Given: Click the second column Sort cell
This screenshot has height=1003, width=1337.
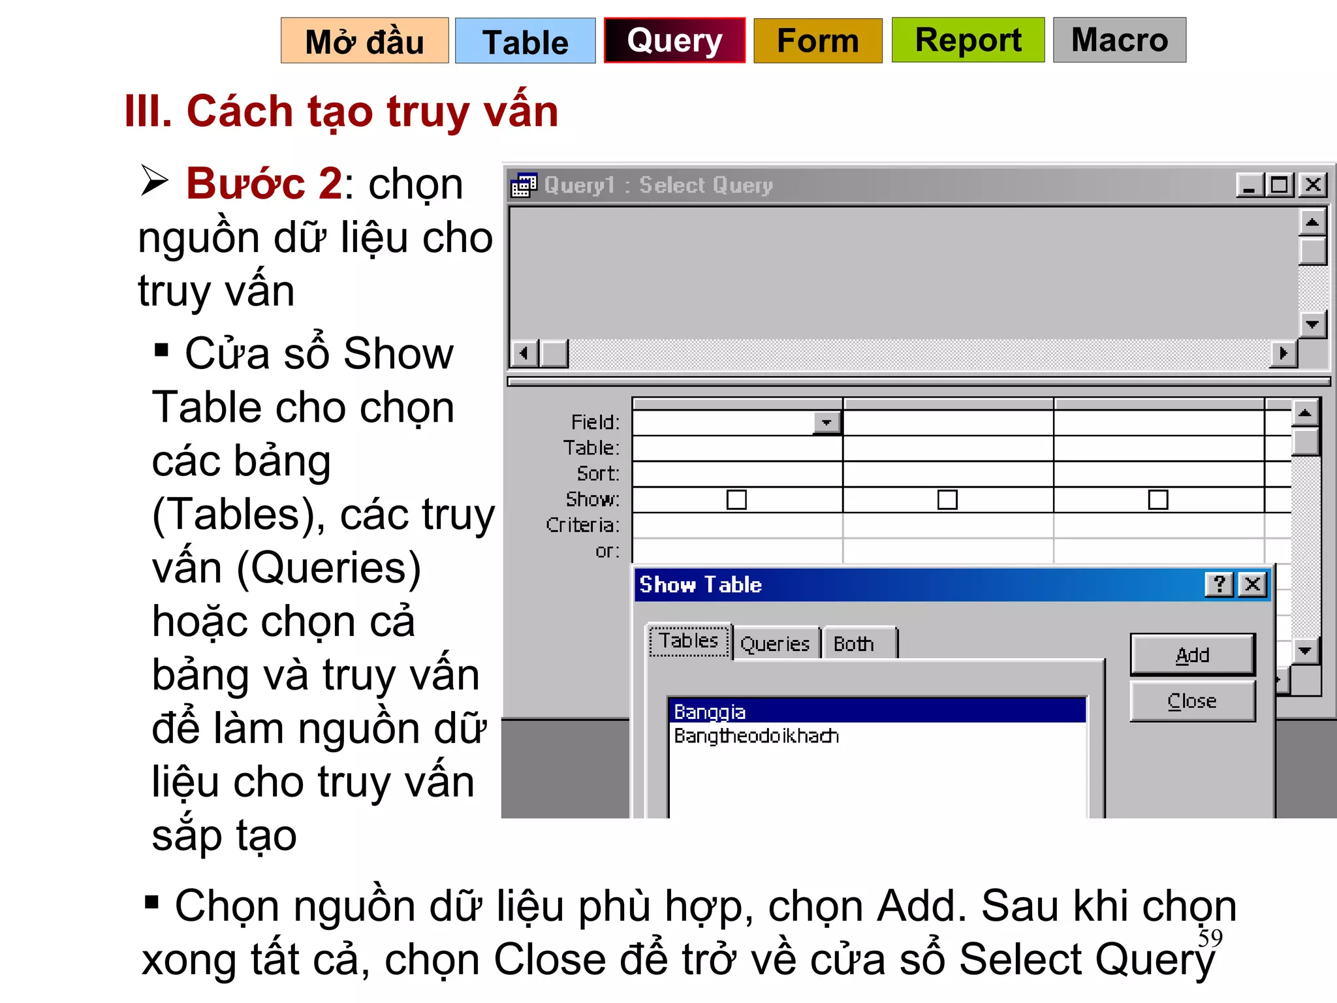Looking at the screenshot, I should click(x=948, y=474).
